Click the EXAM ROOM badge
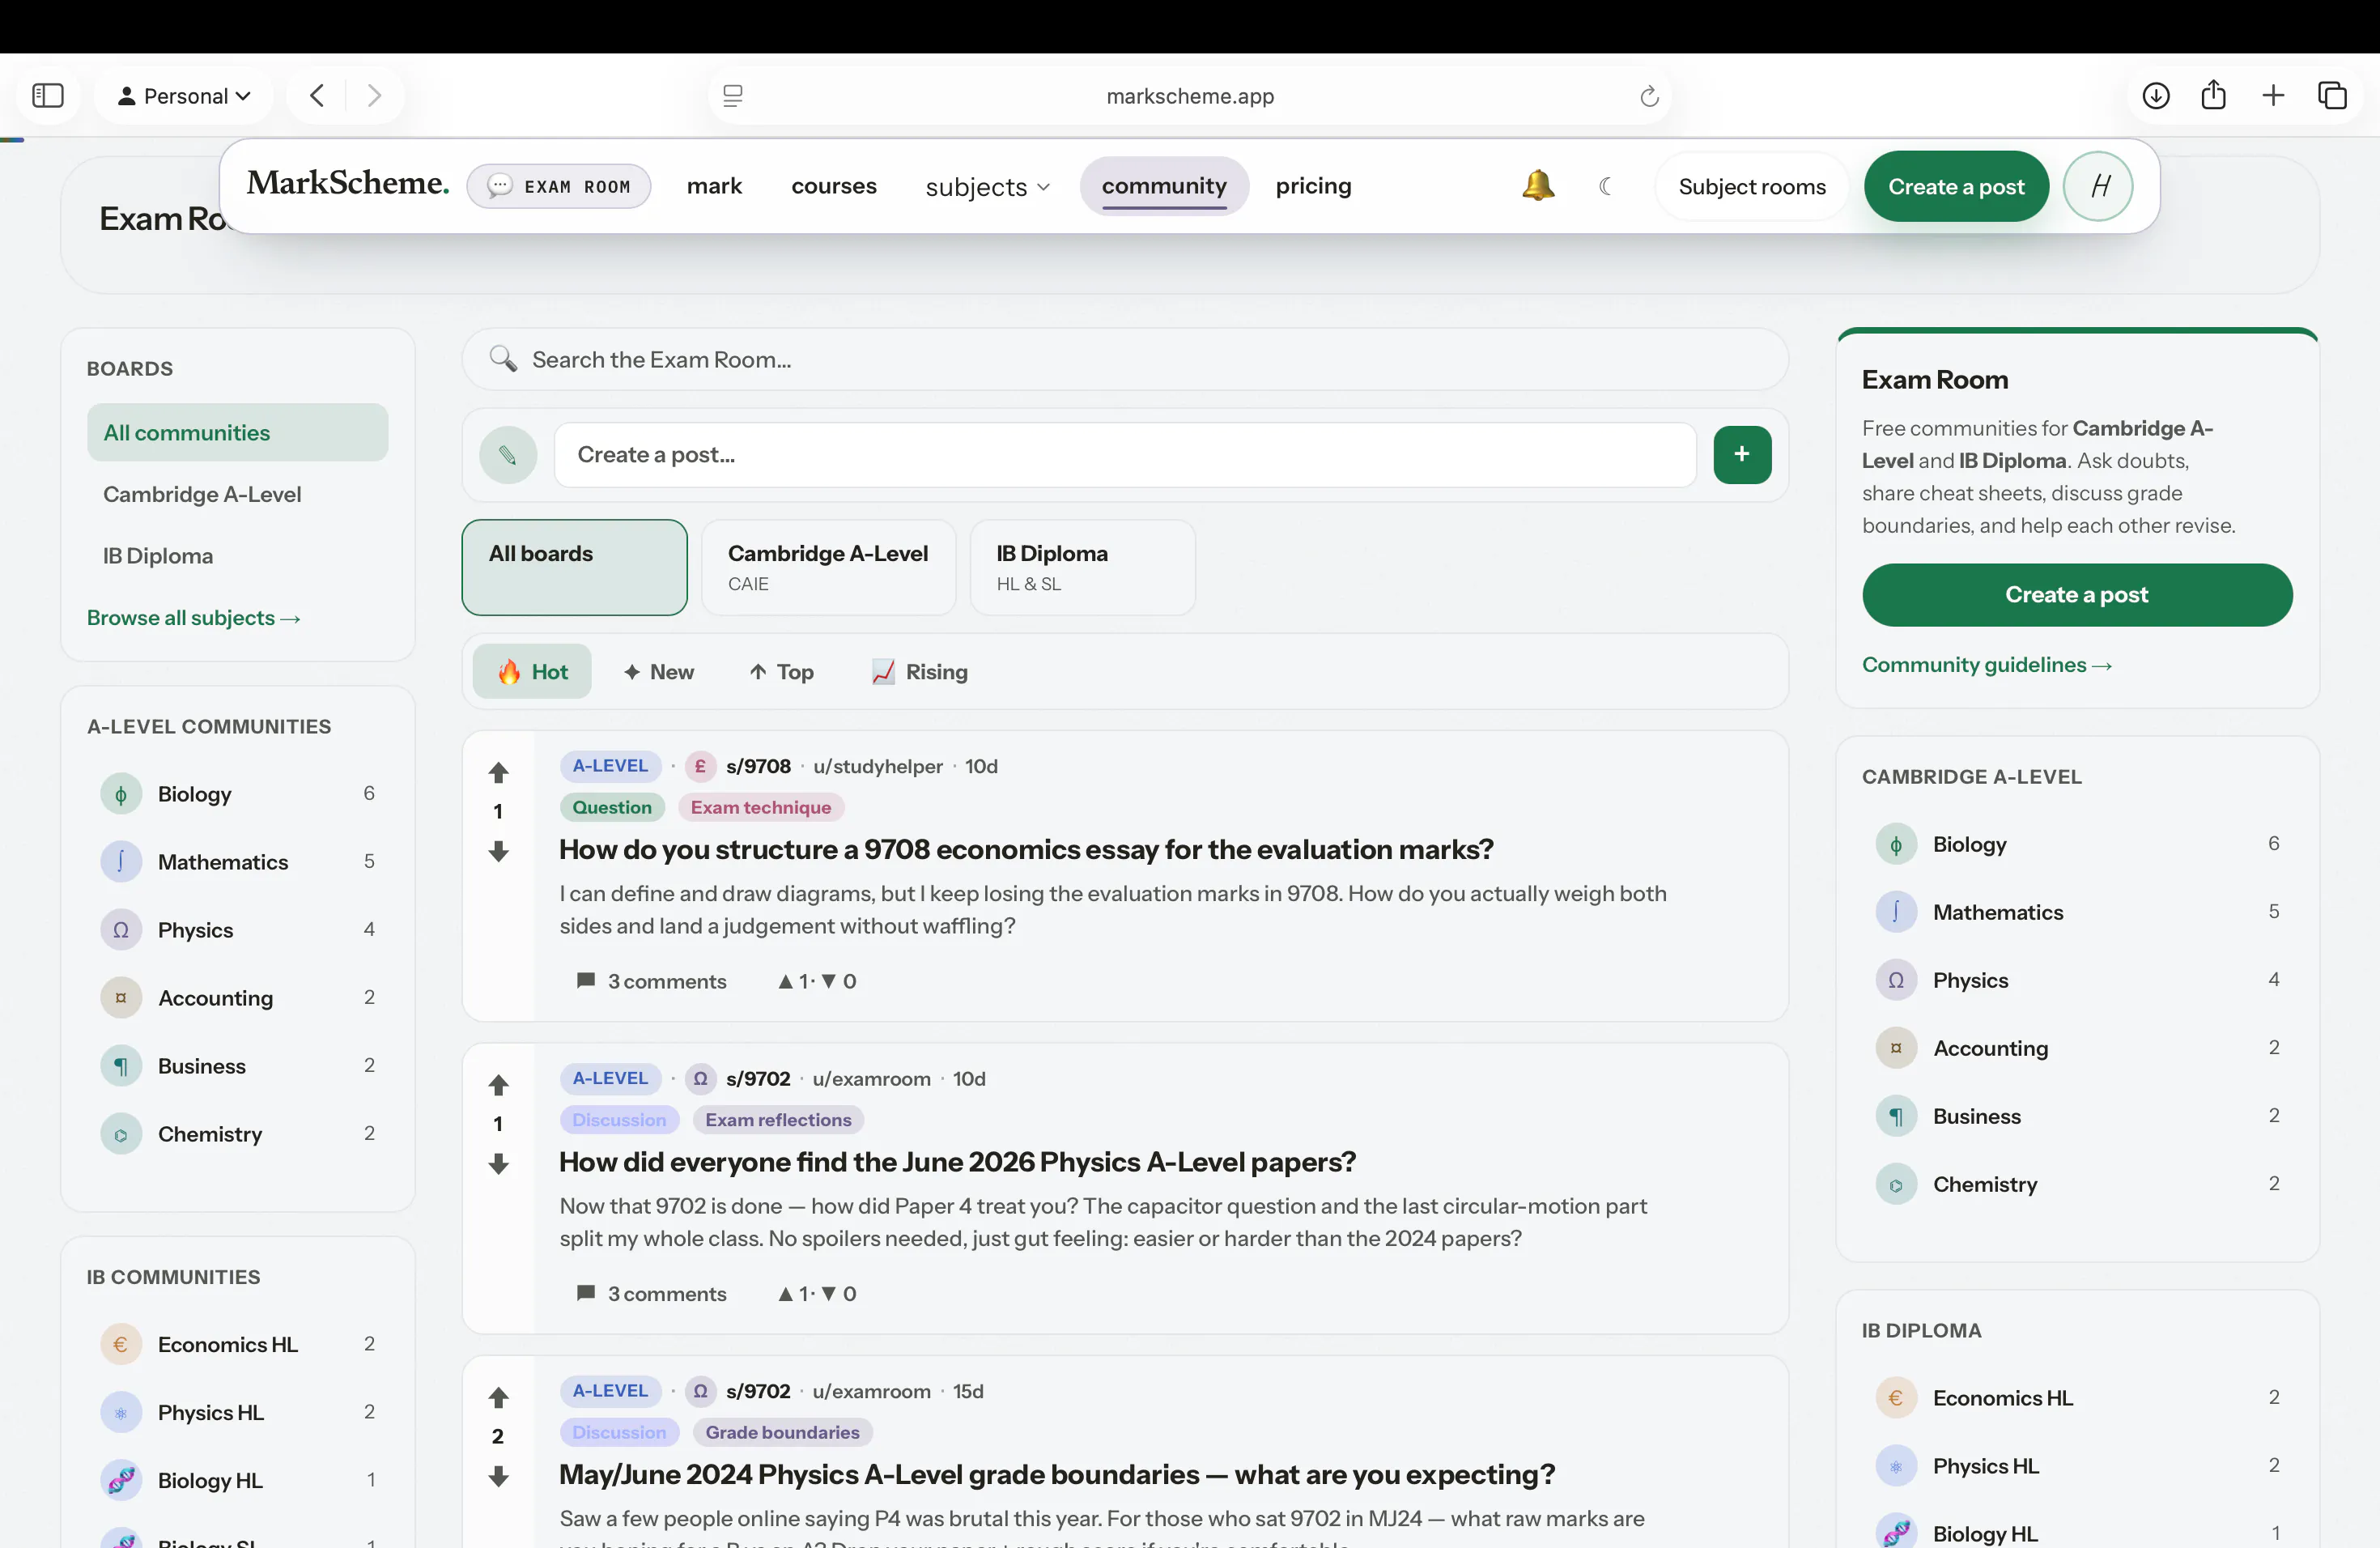 coord(559,186)
